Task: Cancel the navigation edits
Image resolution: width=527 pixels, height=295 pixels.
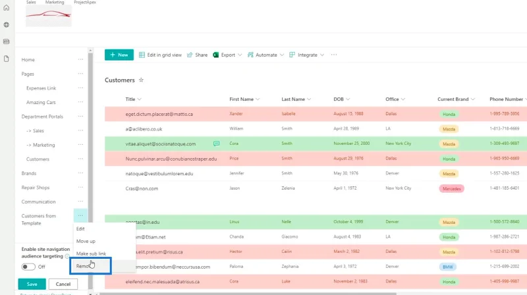Action: (63, 284)
